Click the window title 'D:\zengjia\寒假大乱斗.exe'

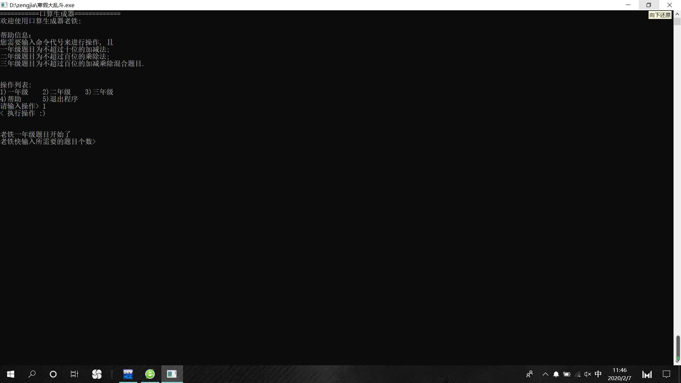point(42,5)
